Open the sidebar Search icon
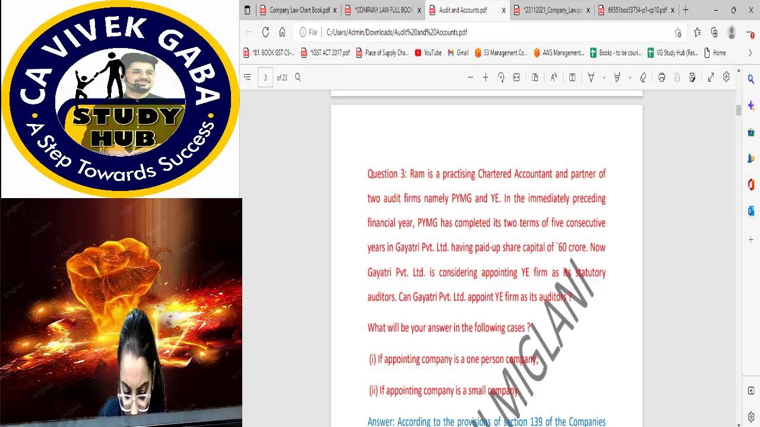Screen dimensions: 760x427 pyautogui.click(x=751, y=79)
